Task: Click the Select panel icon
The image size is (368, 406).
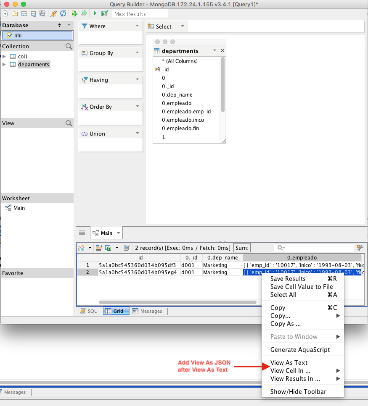Action: (151, 26)
